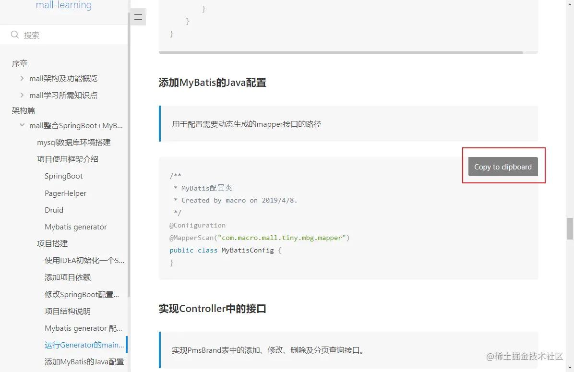Select the SpringBoot sidebar entry
The image size is (574, 372).
[63, 176]
